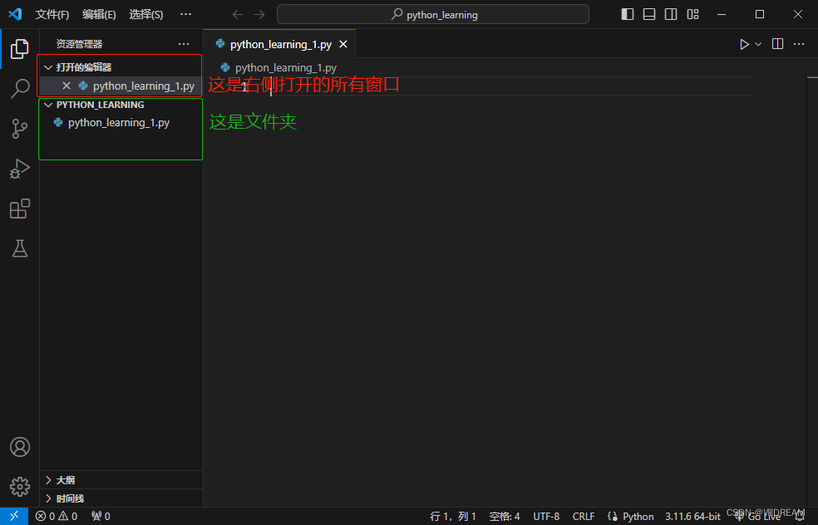
Task: Toggle the primary side bar layout icon
Action: point(628,14)
